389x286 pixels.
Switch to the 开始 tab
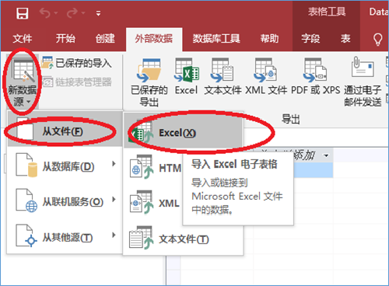(x=65, y=39)
